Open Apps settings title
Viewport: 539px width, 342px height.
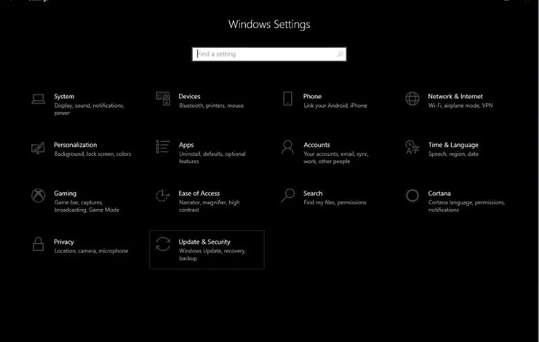pyautogui.click(x=186, y=145)
